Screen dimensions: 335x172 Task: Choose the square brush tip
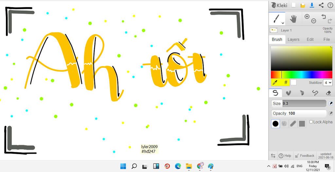[x=302, y=124]
